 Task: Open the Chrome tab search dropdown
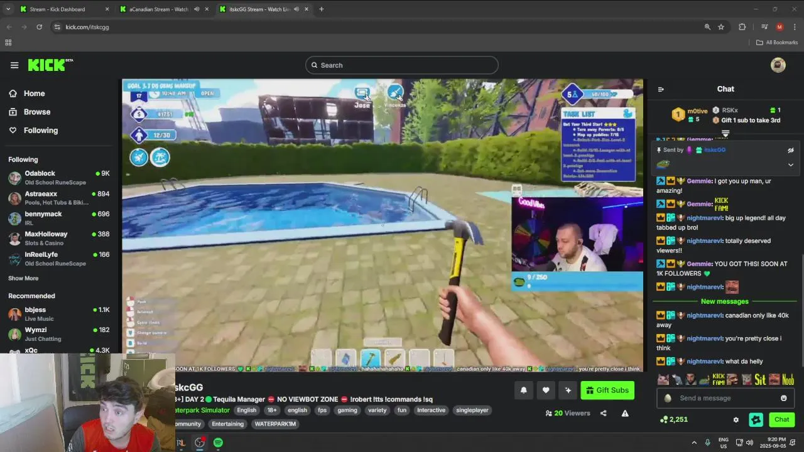tap(8, 9)
